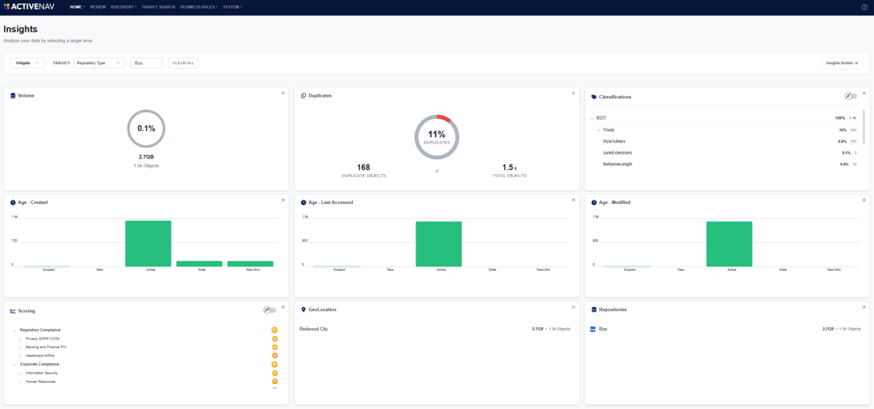The image size is (874, 409).
Task: Close the Age - Last Accessed widget
Action: 573,200
